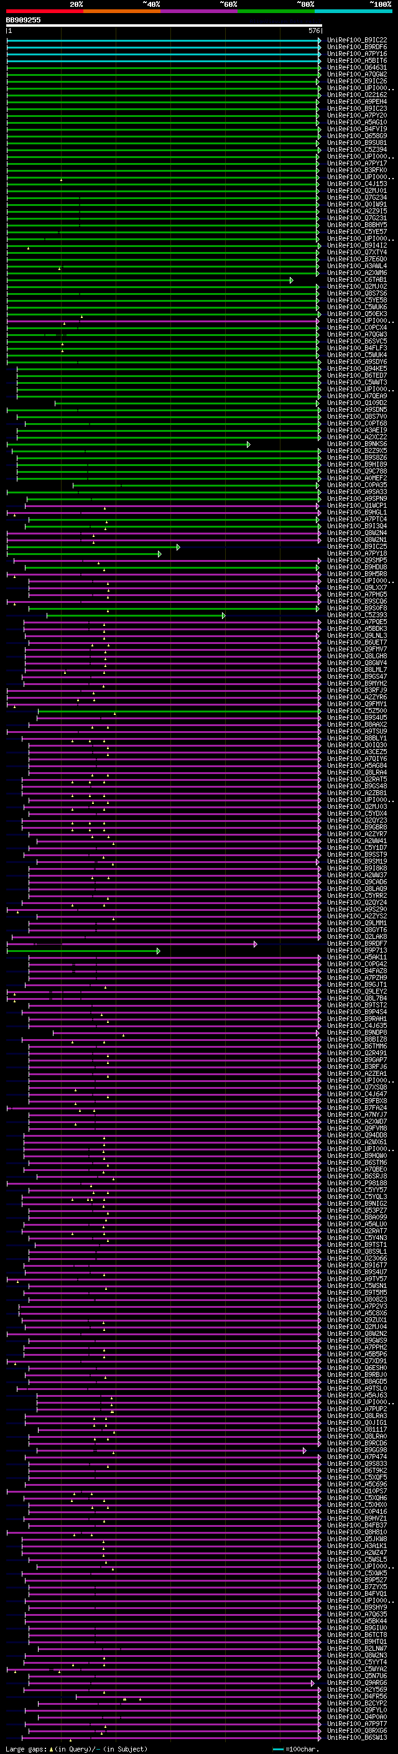Select hit label UniRef100_A3AWL4
Screen dimensions: 398x1754
(x=356, y=266)
